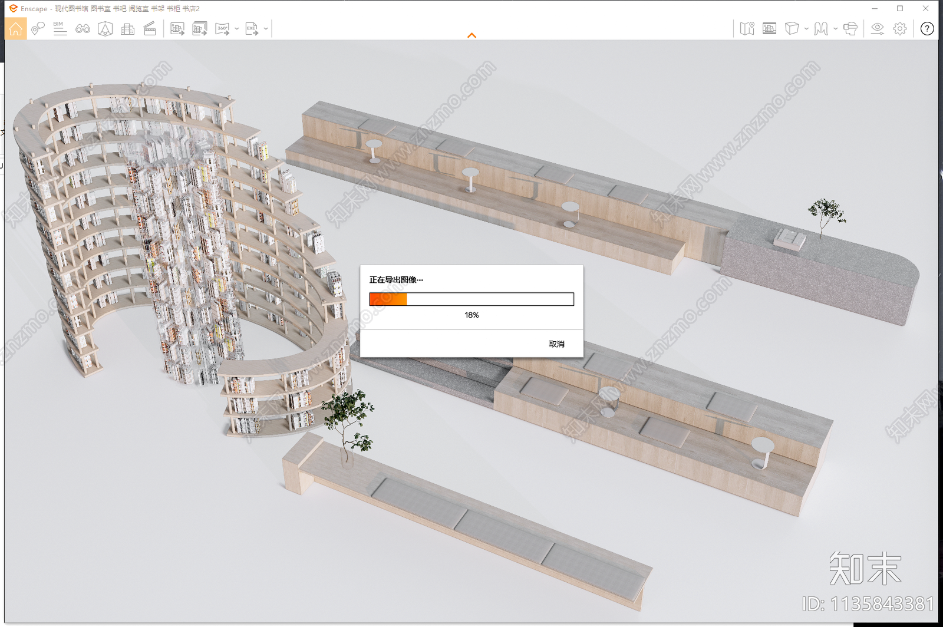Open the collaborative annotations pin icon

(38, 28)
